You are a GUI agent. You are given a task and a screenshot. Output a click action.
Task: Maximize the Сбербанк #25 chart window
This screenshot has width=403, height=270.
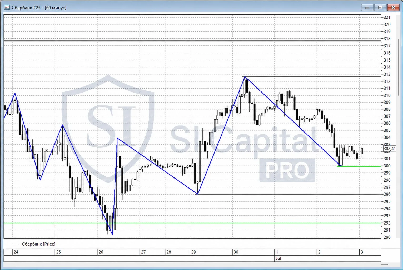[x=380, y=7]
